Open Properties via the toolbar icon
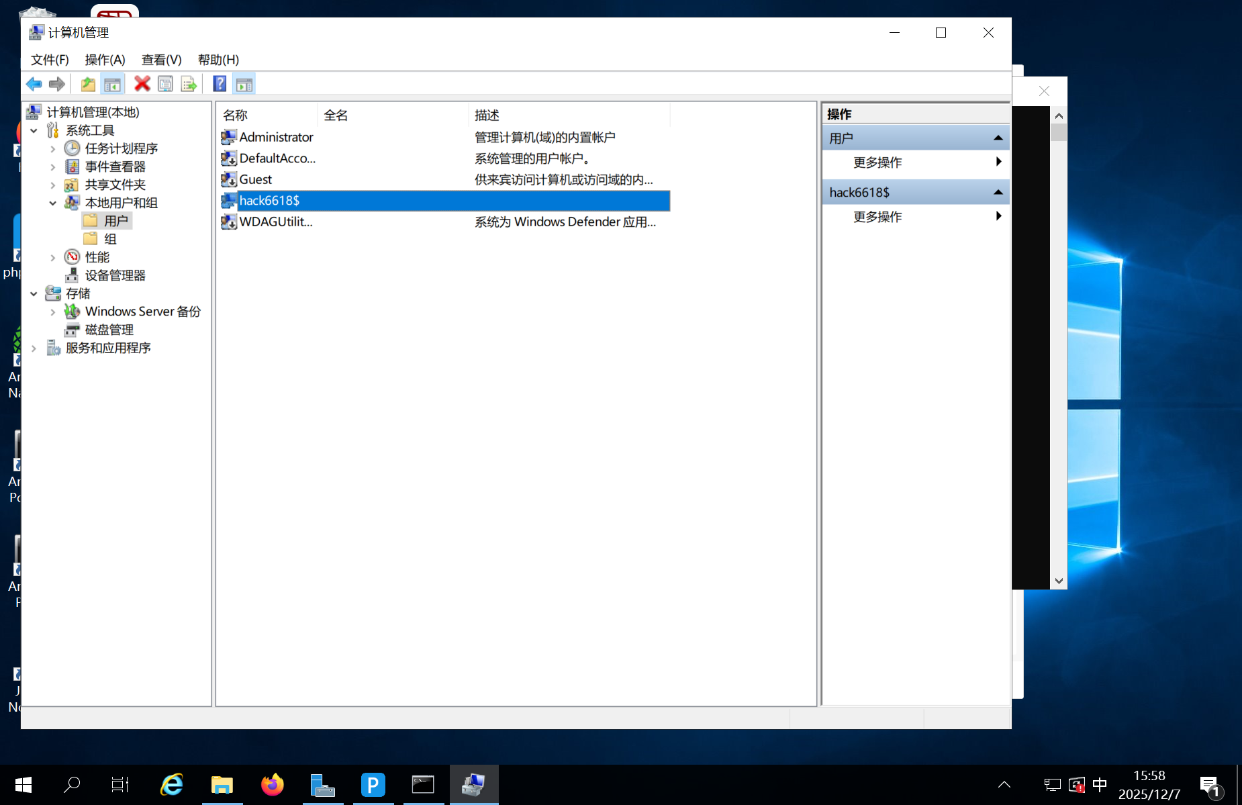Image resolution: width=1242 pixels, height=805 pixels. (165, 84)
